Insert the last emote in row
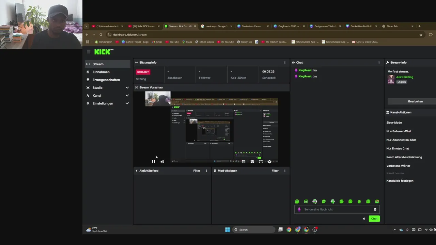 [377, 201]
